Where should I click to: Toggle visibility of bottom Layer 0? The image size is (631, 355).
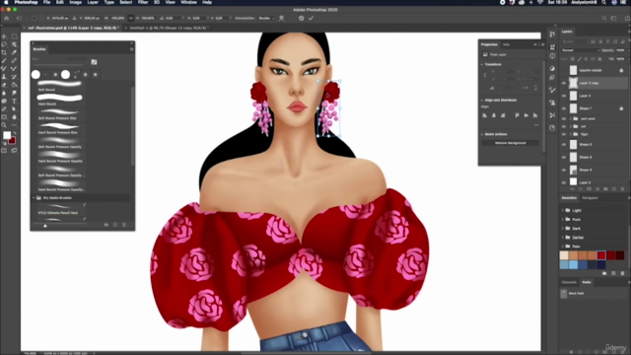pos(564,182)
